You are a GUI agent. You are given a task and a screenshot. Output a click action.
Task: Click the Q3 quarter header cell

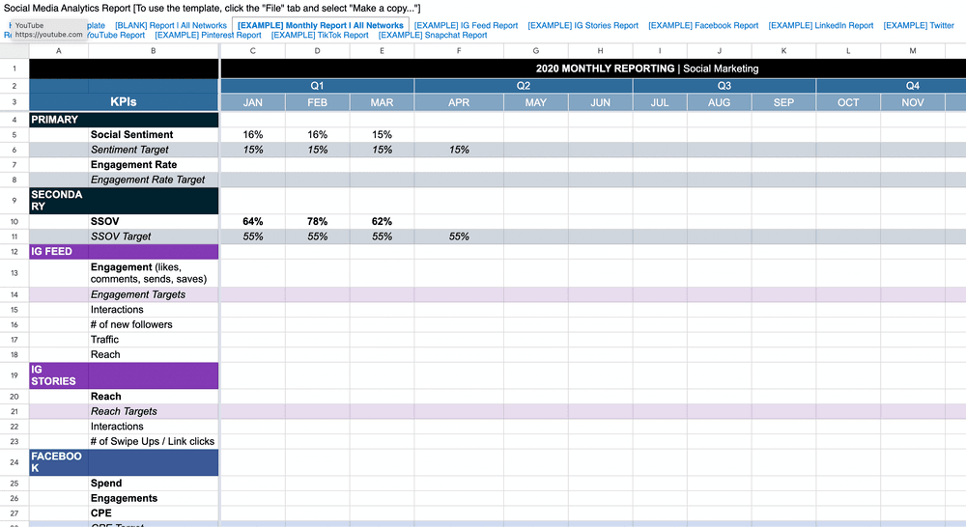click(724, 85)
